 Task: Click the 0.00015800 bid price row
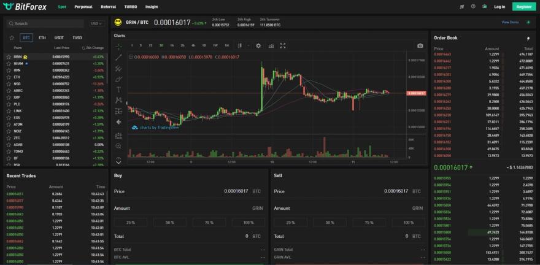484,232
